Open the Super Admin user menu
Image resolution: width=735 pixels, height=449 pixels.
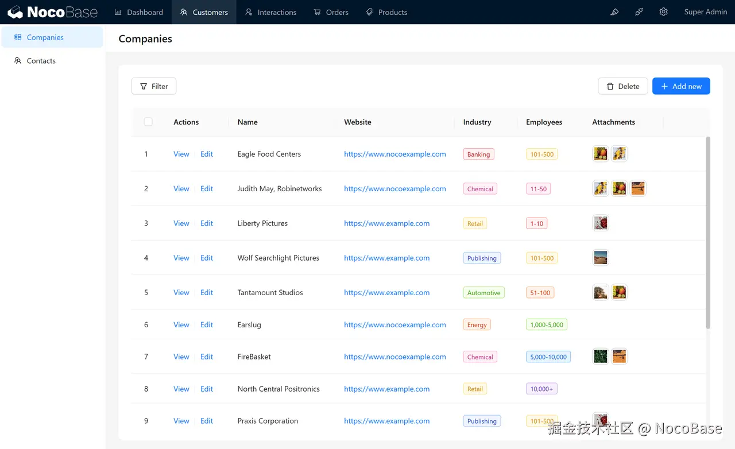tap(706, 12)
